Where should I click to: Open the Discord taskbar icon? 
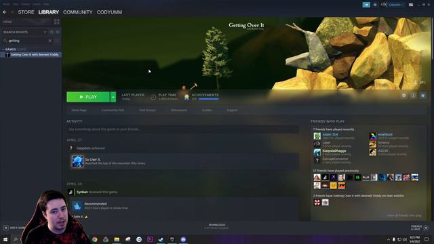click(183, 239)
